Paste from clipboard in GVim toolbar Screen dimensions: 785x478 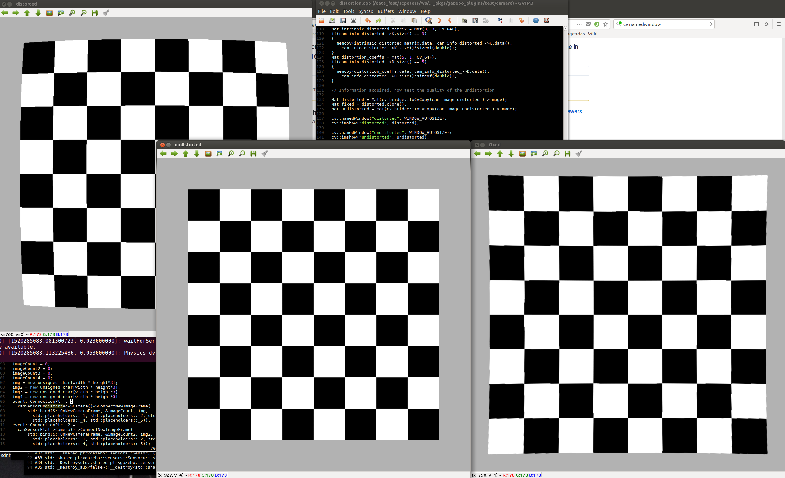[x=414, y=20]
